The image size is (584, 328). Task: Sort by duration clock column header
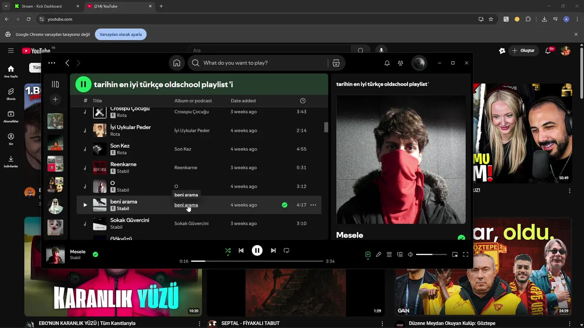pos(302,101)
